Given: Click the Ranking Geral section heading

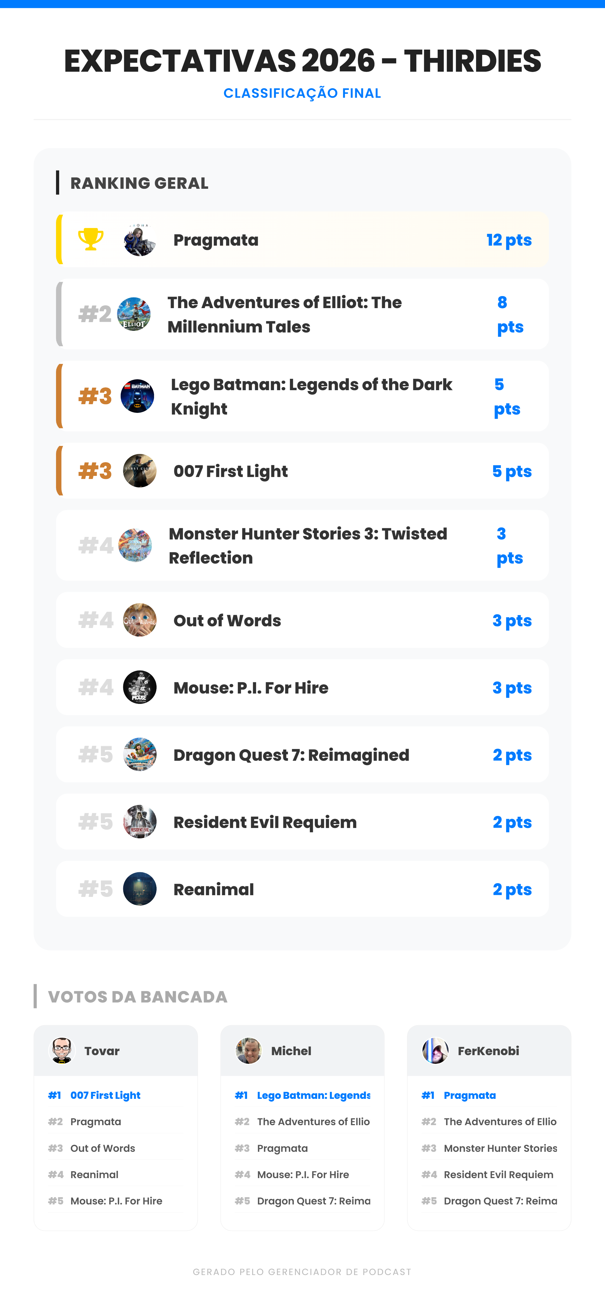Looking at the screenshot, I should pos(139,183).
